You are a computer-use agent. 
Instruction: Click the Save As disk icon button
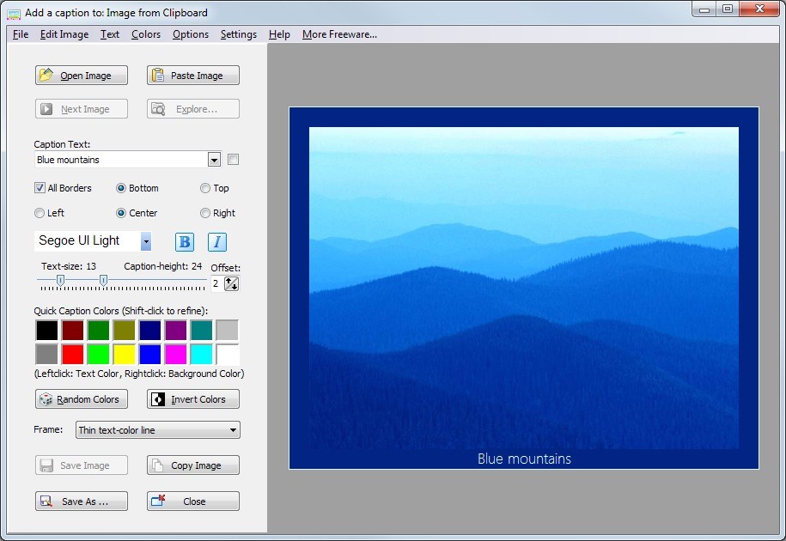click(82, 501)
